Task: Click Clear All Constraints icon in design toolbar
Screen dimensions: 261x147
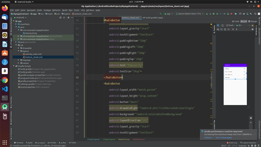Action: [x=229, y=29]
